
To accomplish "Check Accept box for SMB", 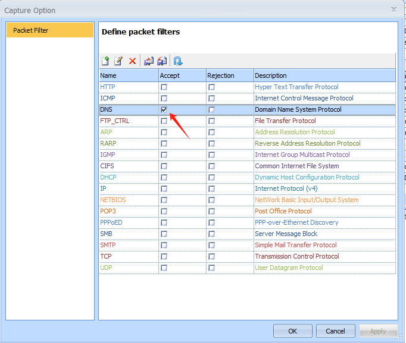I will point(164,234).
